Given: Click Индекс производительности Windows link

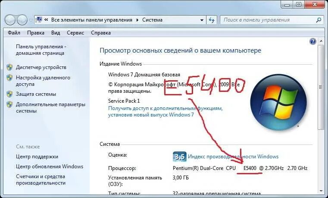Looking at the screenshot, I should pyautogui.click(x=233, y=157).
